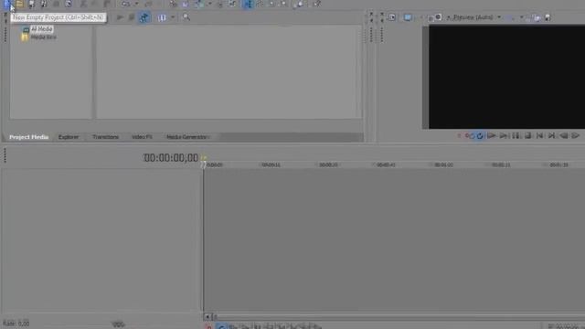Click the scrub rate slider near Rate
Image resolution: width=585 pixels, height=329 pixels.
pyautogui.click(x=118, y=324)
